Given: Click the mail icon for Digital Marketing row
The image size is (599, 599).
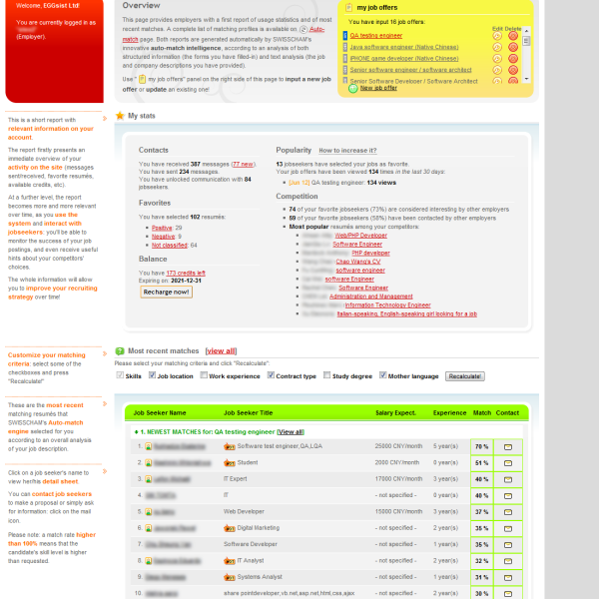Looking at the screenshot, I should coord(508,529).
